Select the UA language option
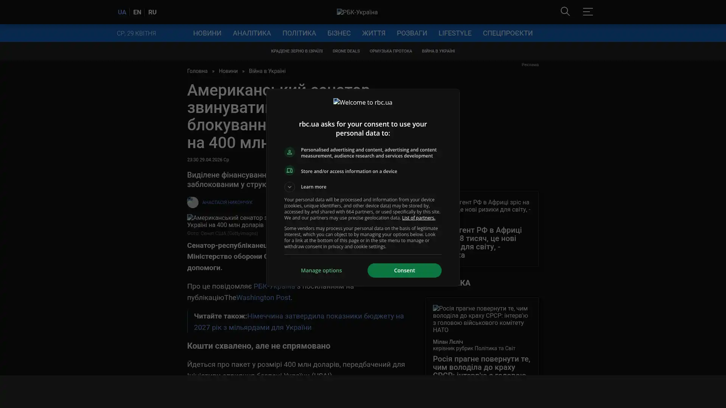Viewport: 726px width, 408px height. coord(122,12)
